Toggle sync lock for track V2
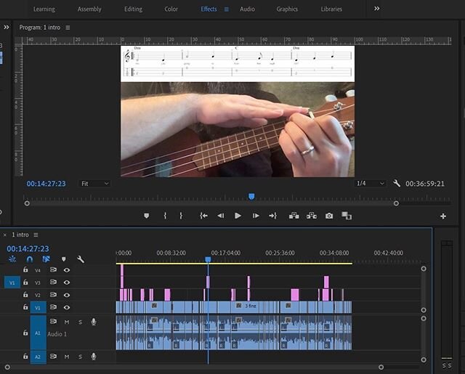 click(x=53, y=295)
